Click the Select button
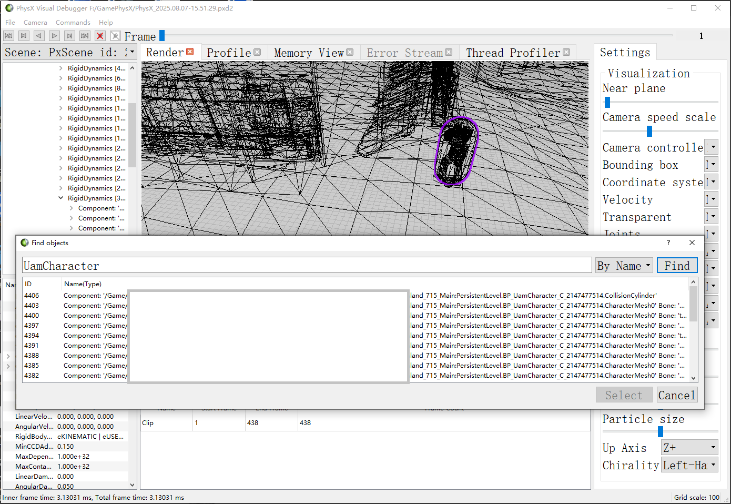The height and width of the screenshot is (504, 731). (624, 395)
